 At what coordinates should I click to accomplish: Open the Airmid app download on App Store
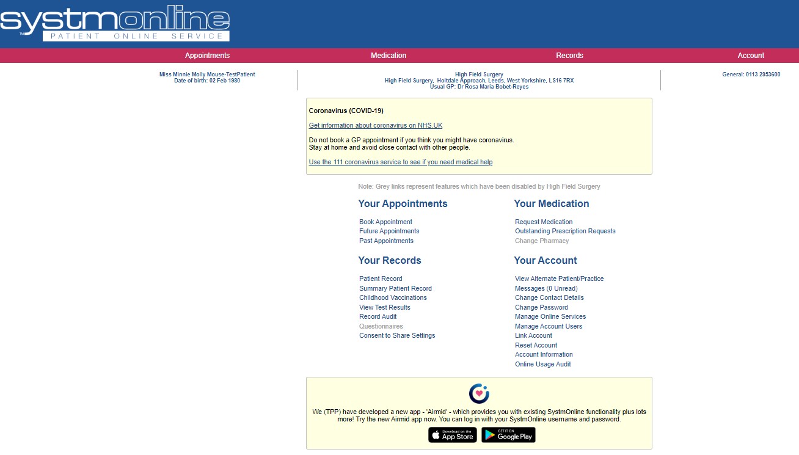click(x=452, y=435)
